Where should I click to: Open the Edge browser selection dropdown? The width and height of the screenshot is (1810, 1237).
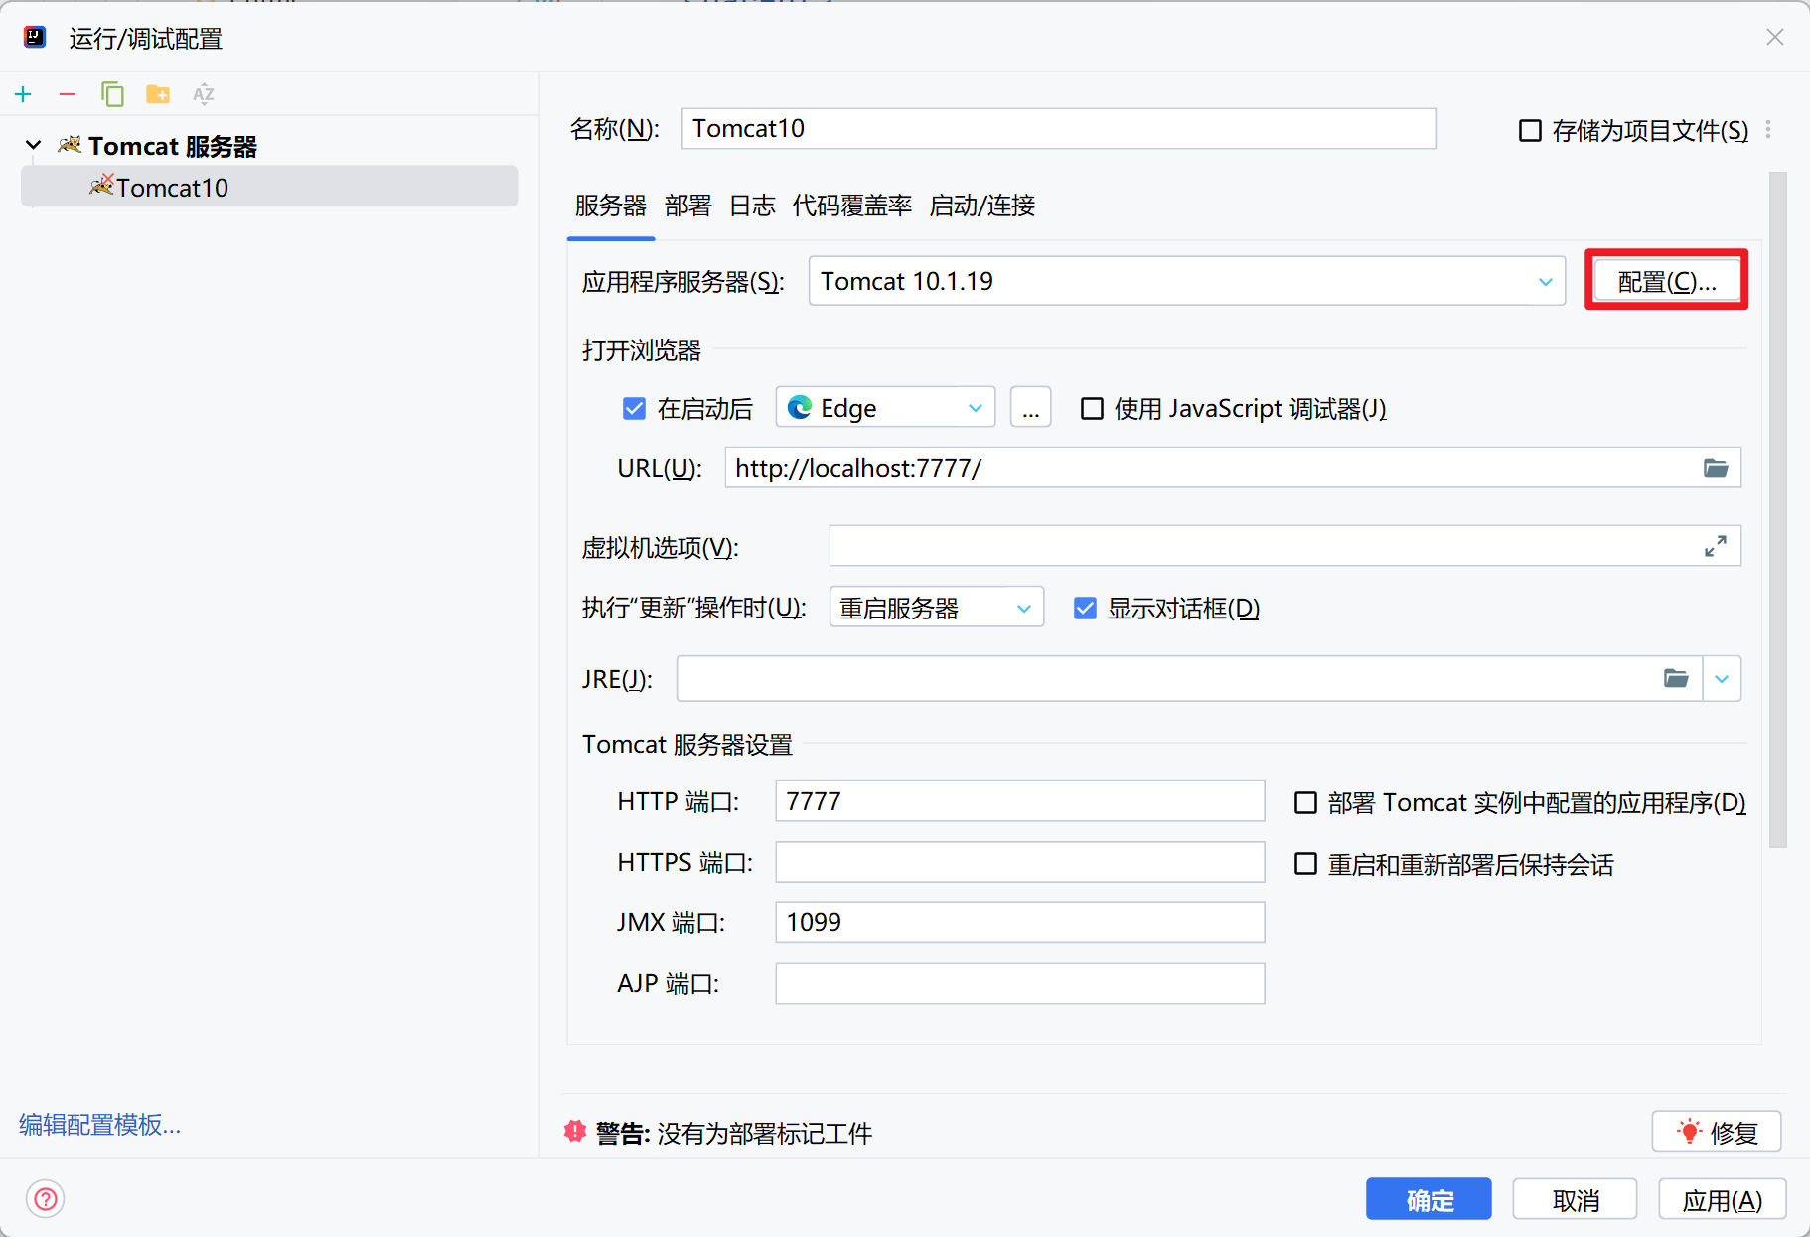884,408
